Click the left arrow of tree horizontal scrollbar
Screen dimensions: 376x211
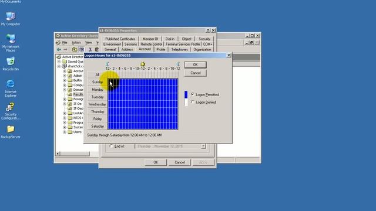pos(58,154)
